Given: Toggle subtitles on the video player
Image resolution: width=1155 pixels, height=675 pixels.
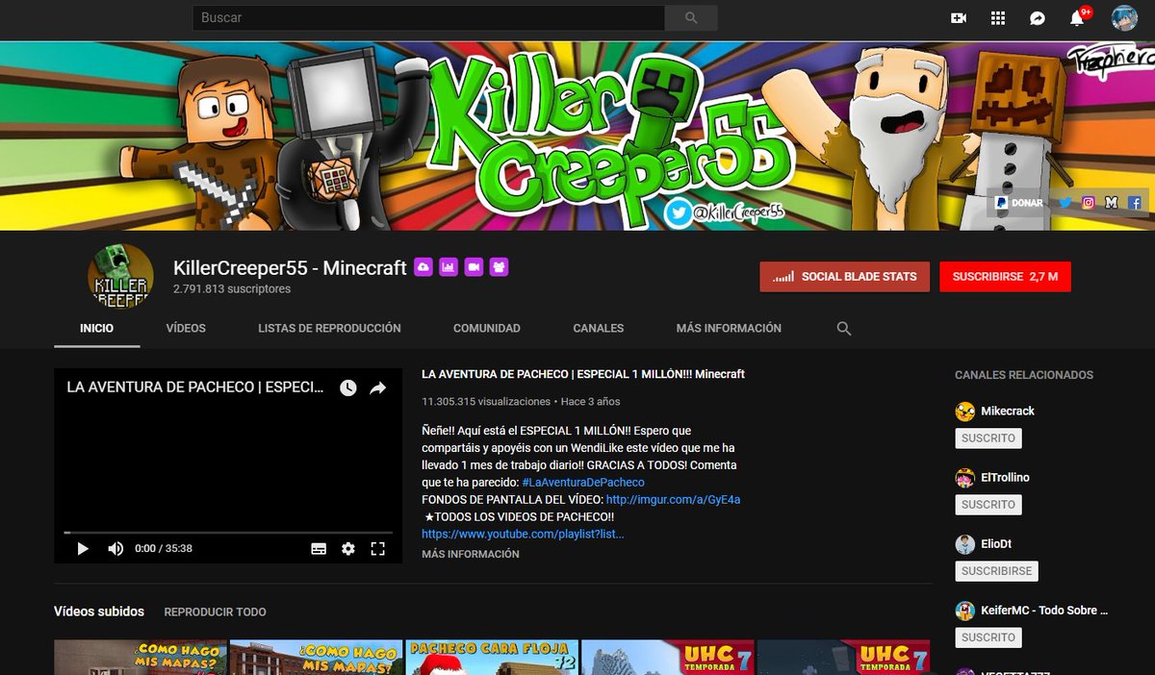Looking at the screenshot, I should (x=319, y=548).
